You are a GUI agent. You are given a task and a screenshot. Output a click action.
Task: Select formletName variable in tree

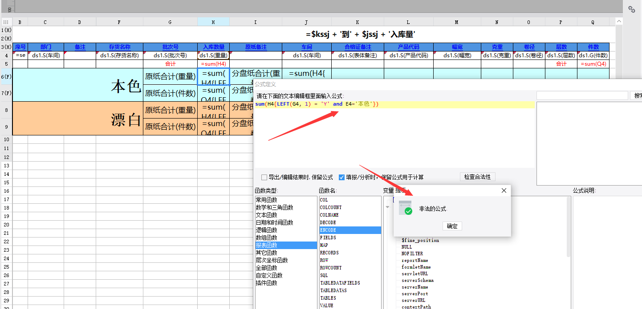click(x=416, y=267)
